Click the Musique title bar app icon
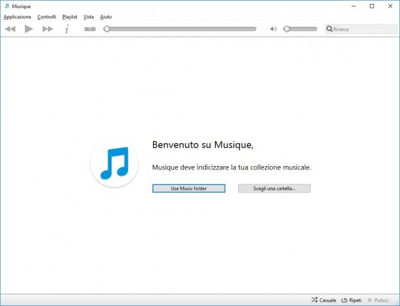Viewport: 400px width, 306px height. [7, 6]
